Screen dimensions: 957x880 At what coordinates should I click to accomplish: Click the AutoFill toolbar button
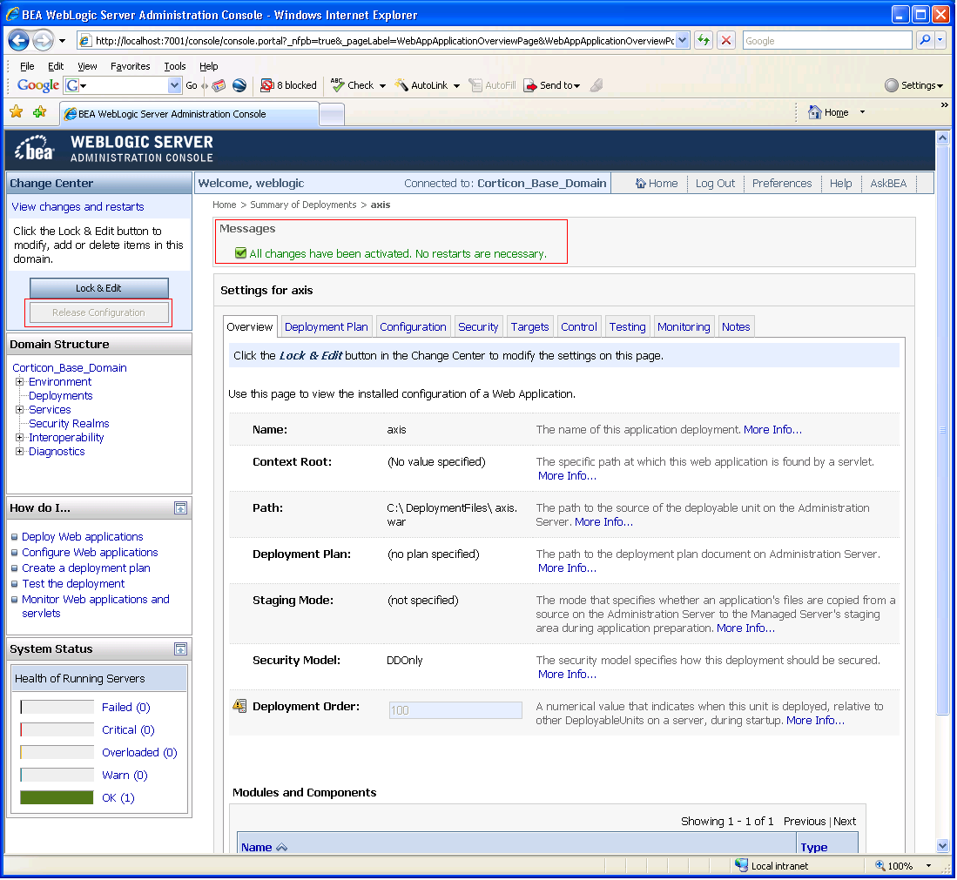point(492,85)
